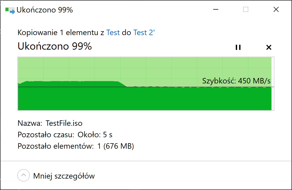Screen dimensions: 292x190
Task: Close the copy dialog window
Action: coord(276,9)
